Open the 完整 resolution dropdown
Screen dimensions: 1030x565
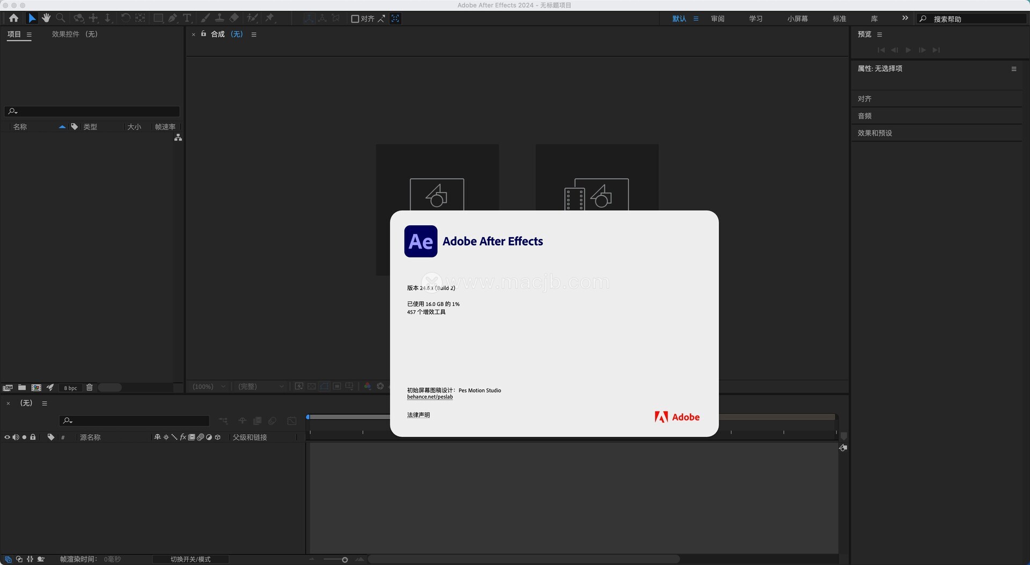click(x=261, y=386)
